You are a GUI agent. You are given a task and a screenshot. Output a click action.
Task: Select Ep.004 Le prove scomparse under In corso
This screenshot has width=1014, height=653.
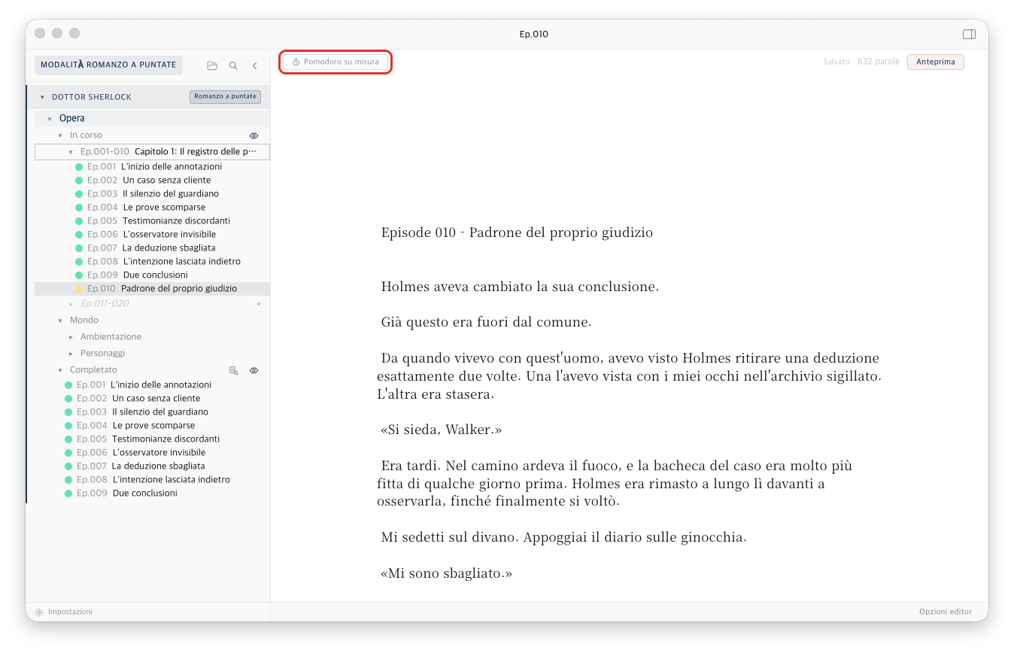[x=152, y=208]
